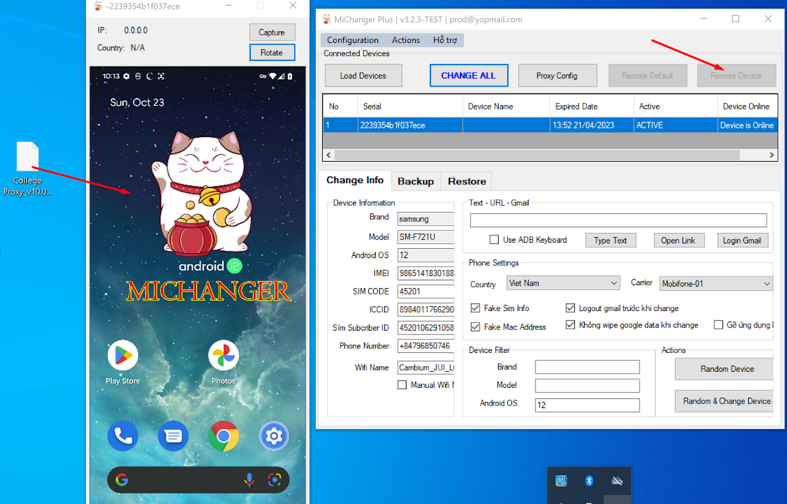Launch Google Photos on the phone screen
This screenshot has width=787, height=504.
(x=223, y=355)
